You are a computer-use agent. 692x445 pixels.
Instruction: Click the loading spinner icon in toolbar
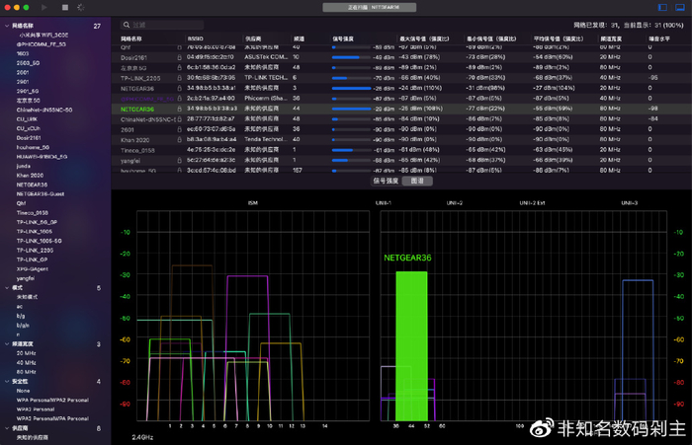pyautogui.click(x=80, y=8)
